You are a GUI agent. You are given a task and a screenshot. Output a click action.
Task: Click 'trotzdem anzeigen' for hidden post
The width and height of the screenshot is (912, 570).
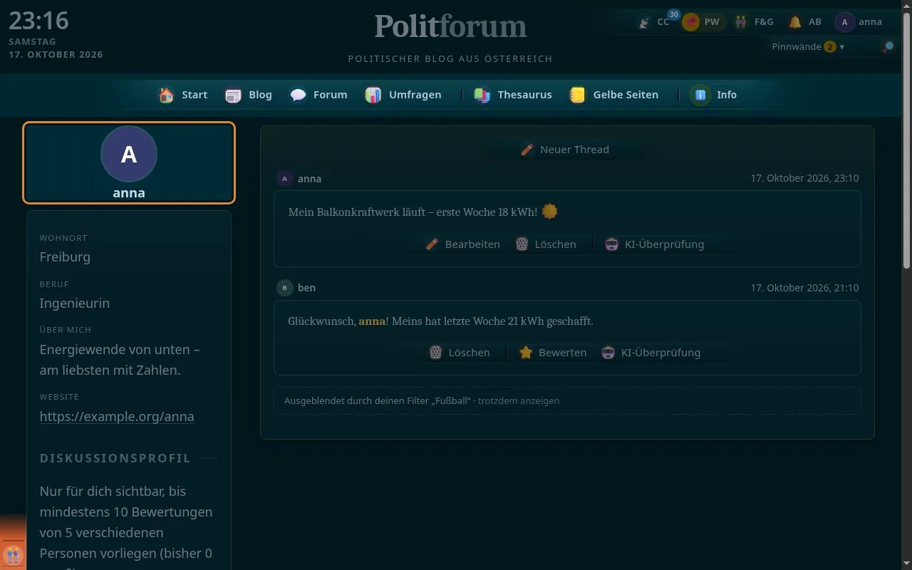pyautogui.click(x=518, y=400)
